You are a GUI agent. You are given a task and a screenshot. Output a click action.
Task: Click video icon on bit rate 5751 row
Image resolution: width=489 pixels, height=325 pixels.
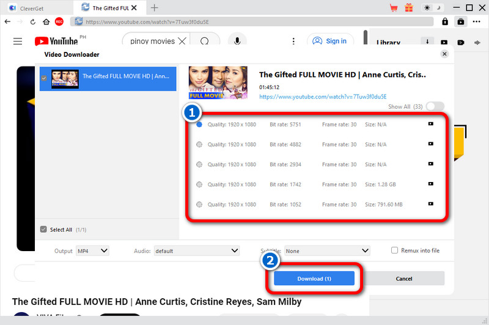click(x=431, y=123)
